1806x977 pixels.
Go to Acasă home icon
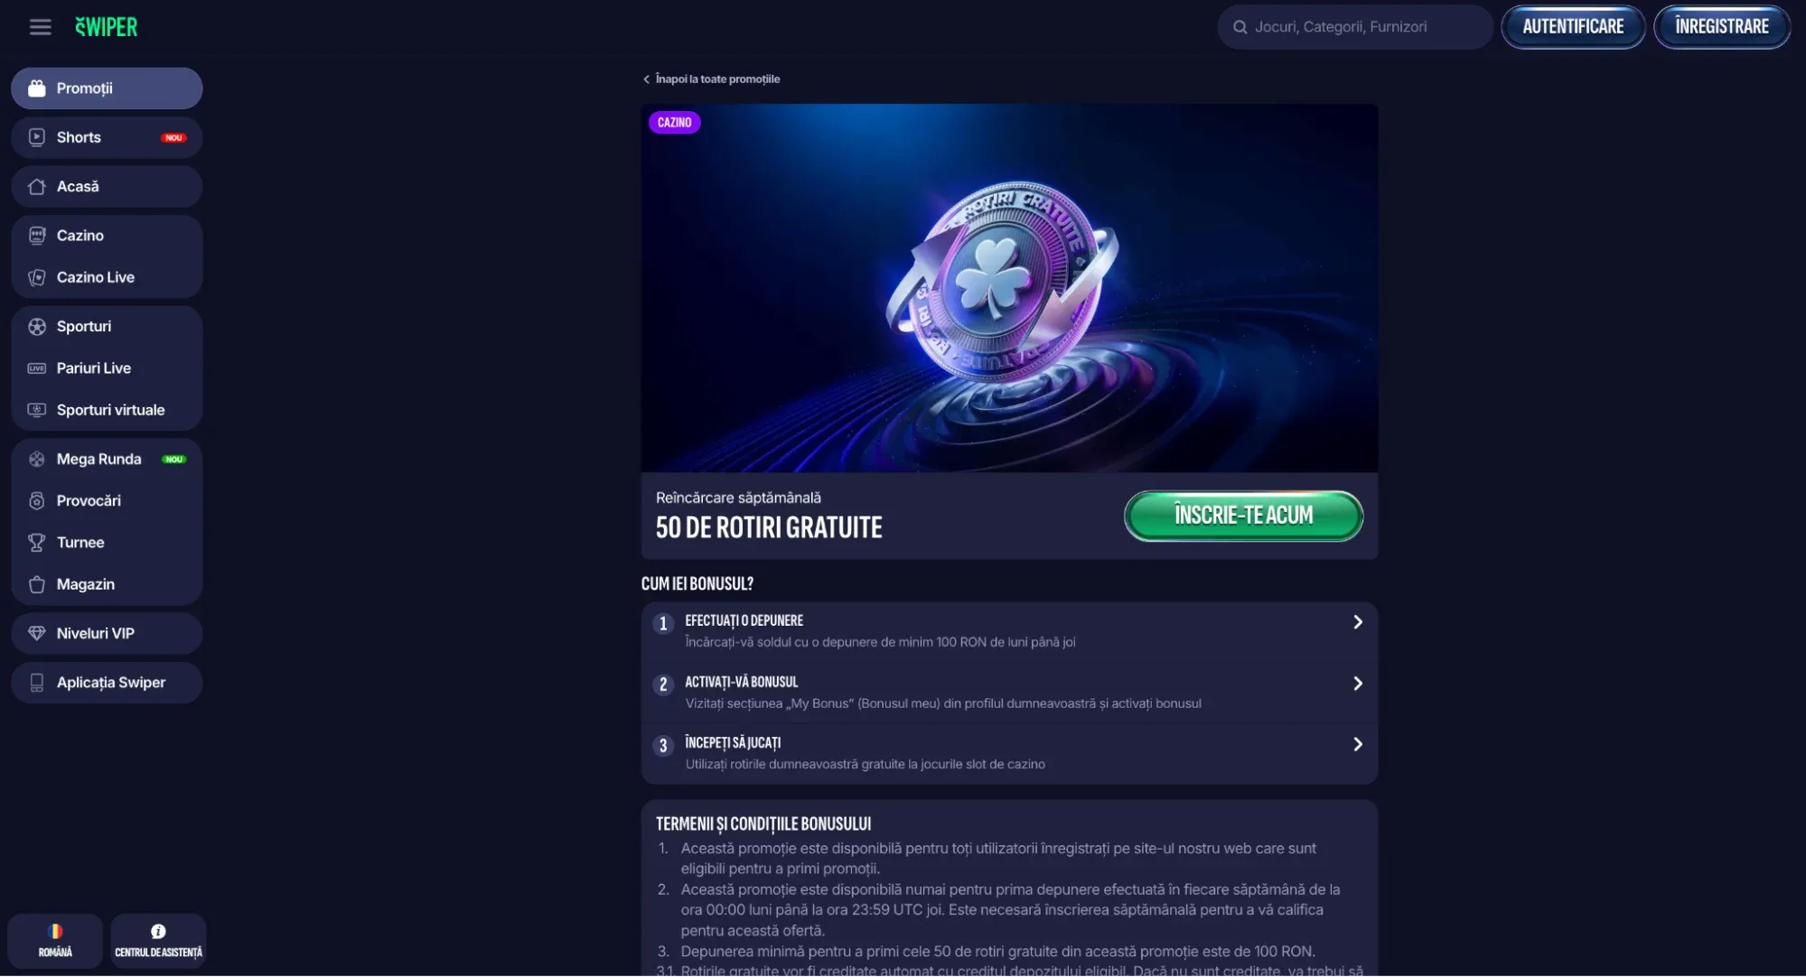click(x=37, y=187)
